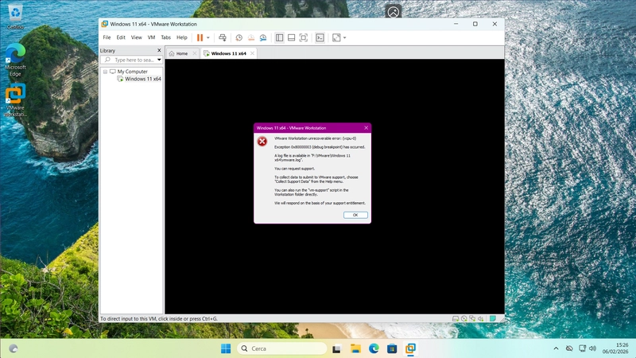This screenshot has width=636, height=358.
Task: Open Microsoft Store from the taskbar
Action: point(393,348)
